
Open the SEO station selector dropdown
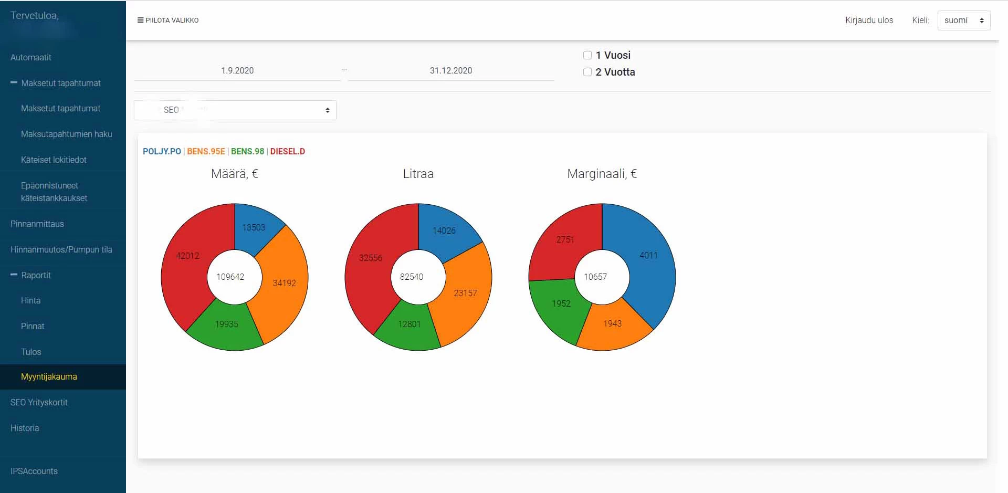pyautogui.click(x=235, y=110)
